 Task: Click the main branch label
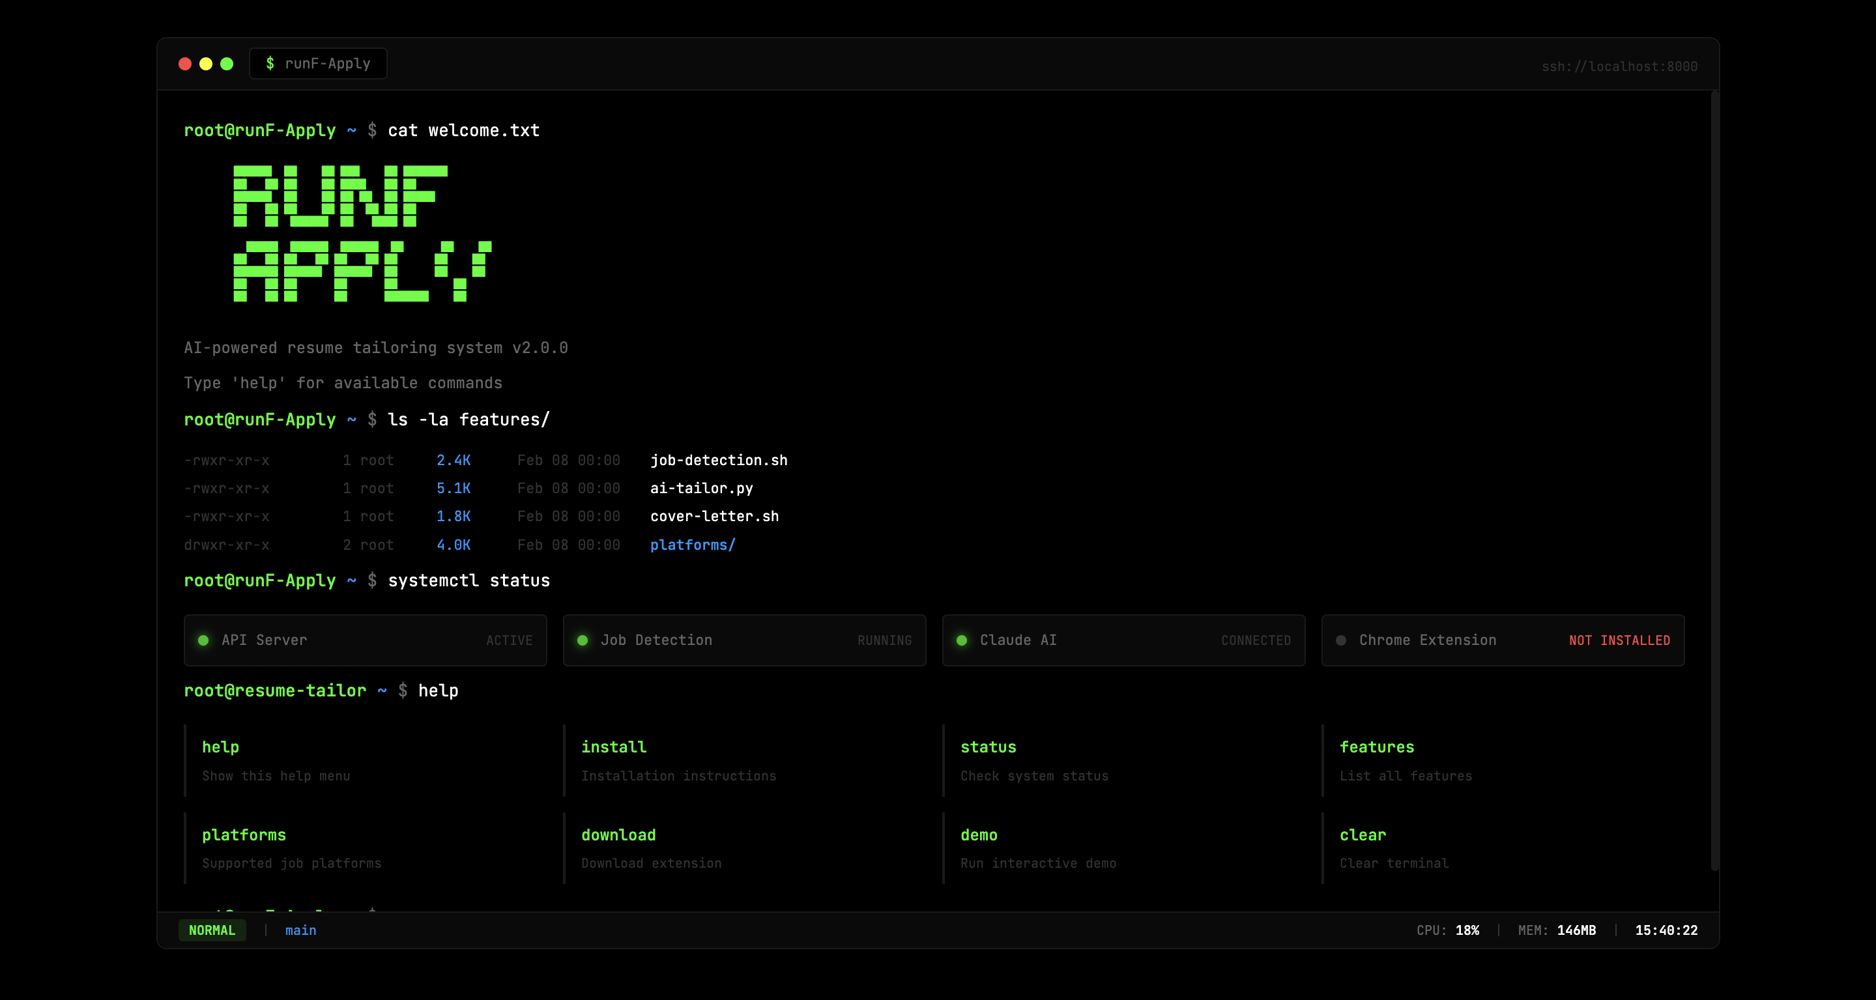click(x=301, y=930)
